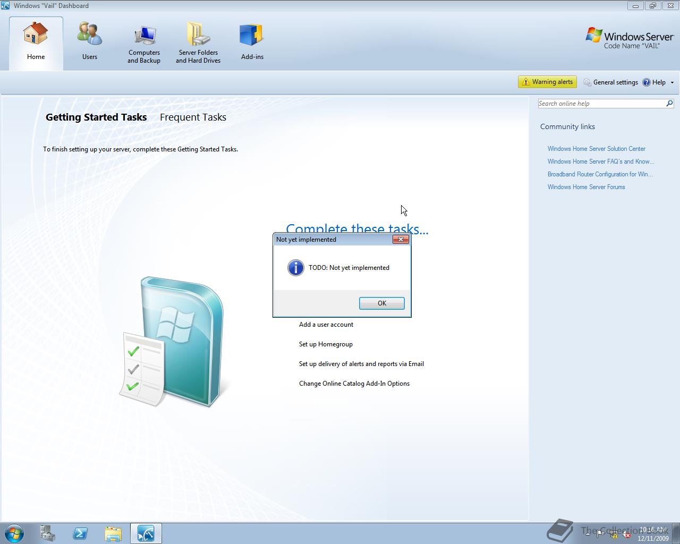Open Server Manager from taskbar
The image size is (680, 544).
click(x=48, y=533)
